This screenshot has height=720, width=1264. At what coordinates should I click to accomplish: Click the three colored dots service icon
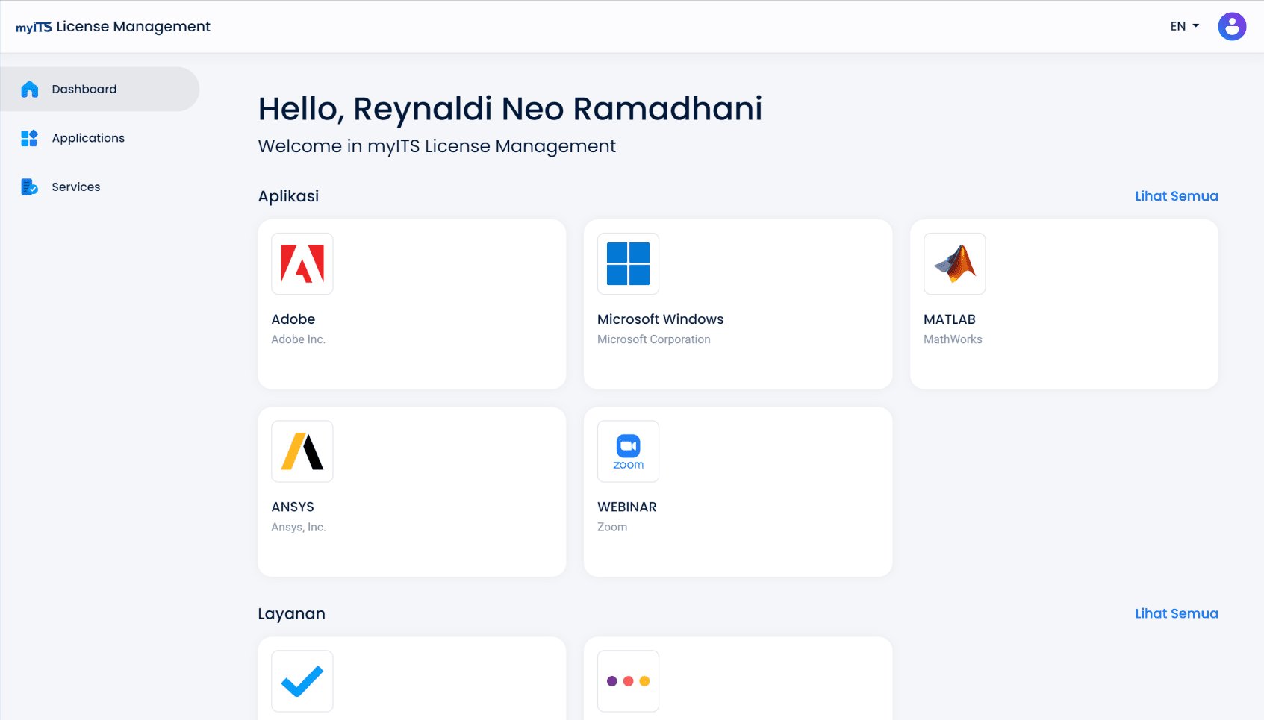click(x=628, y=681)
